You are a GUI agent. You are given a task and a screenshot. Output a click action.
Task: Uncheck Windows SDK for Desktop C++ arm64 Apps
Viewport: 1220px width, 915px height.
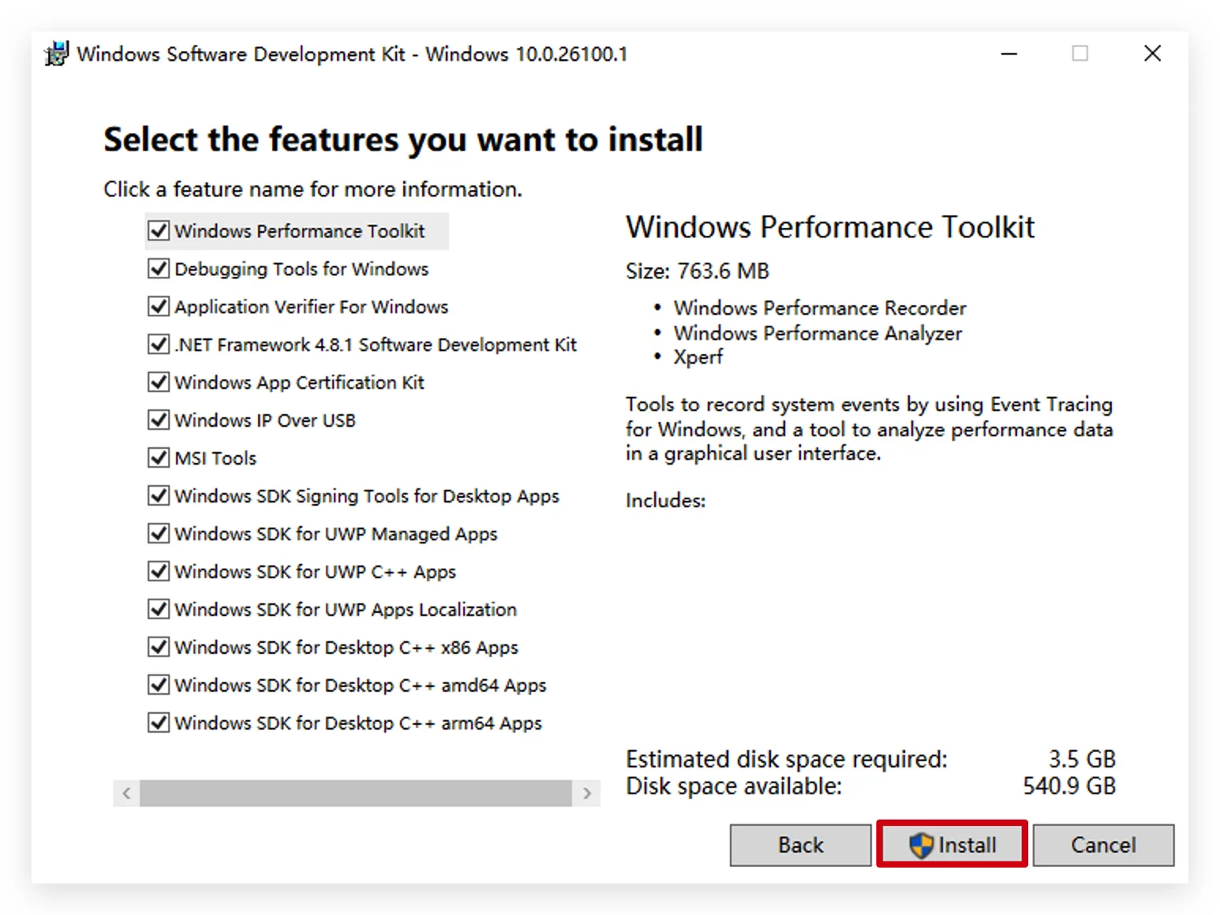[159, 723]
